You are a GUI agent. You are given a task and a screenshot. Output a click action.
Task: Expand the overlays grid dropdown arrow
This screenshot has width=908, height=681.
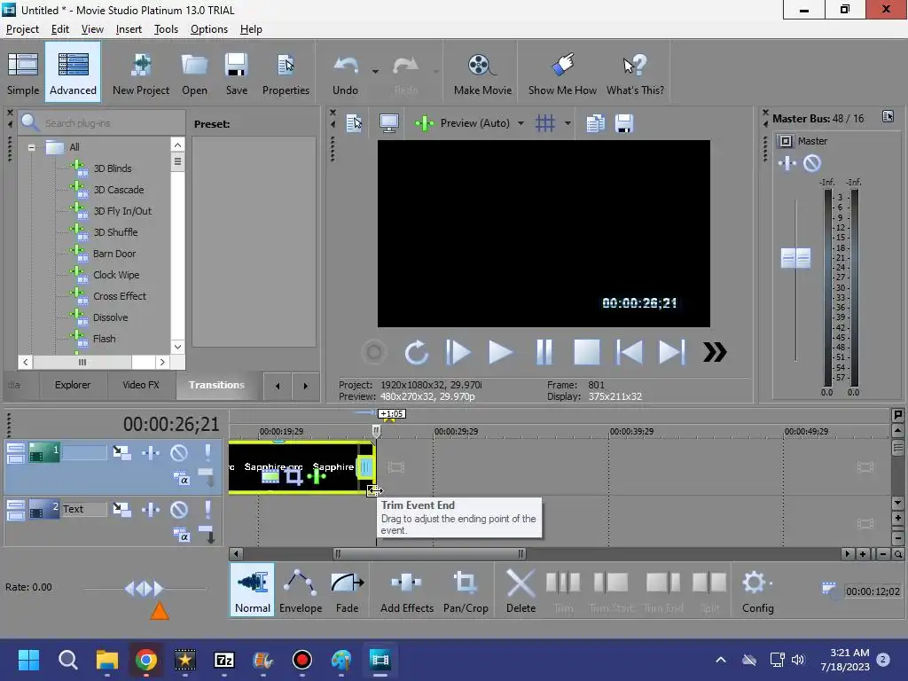click(x=567, y=123)
